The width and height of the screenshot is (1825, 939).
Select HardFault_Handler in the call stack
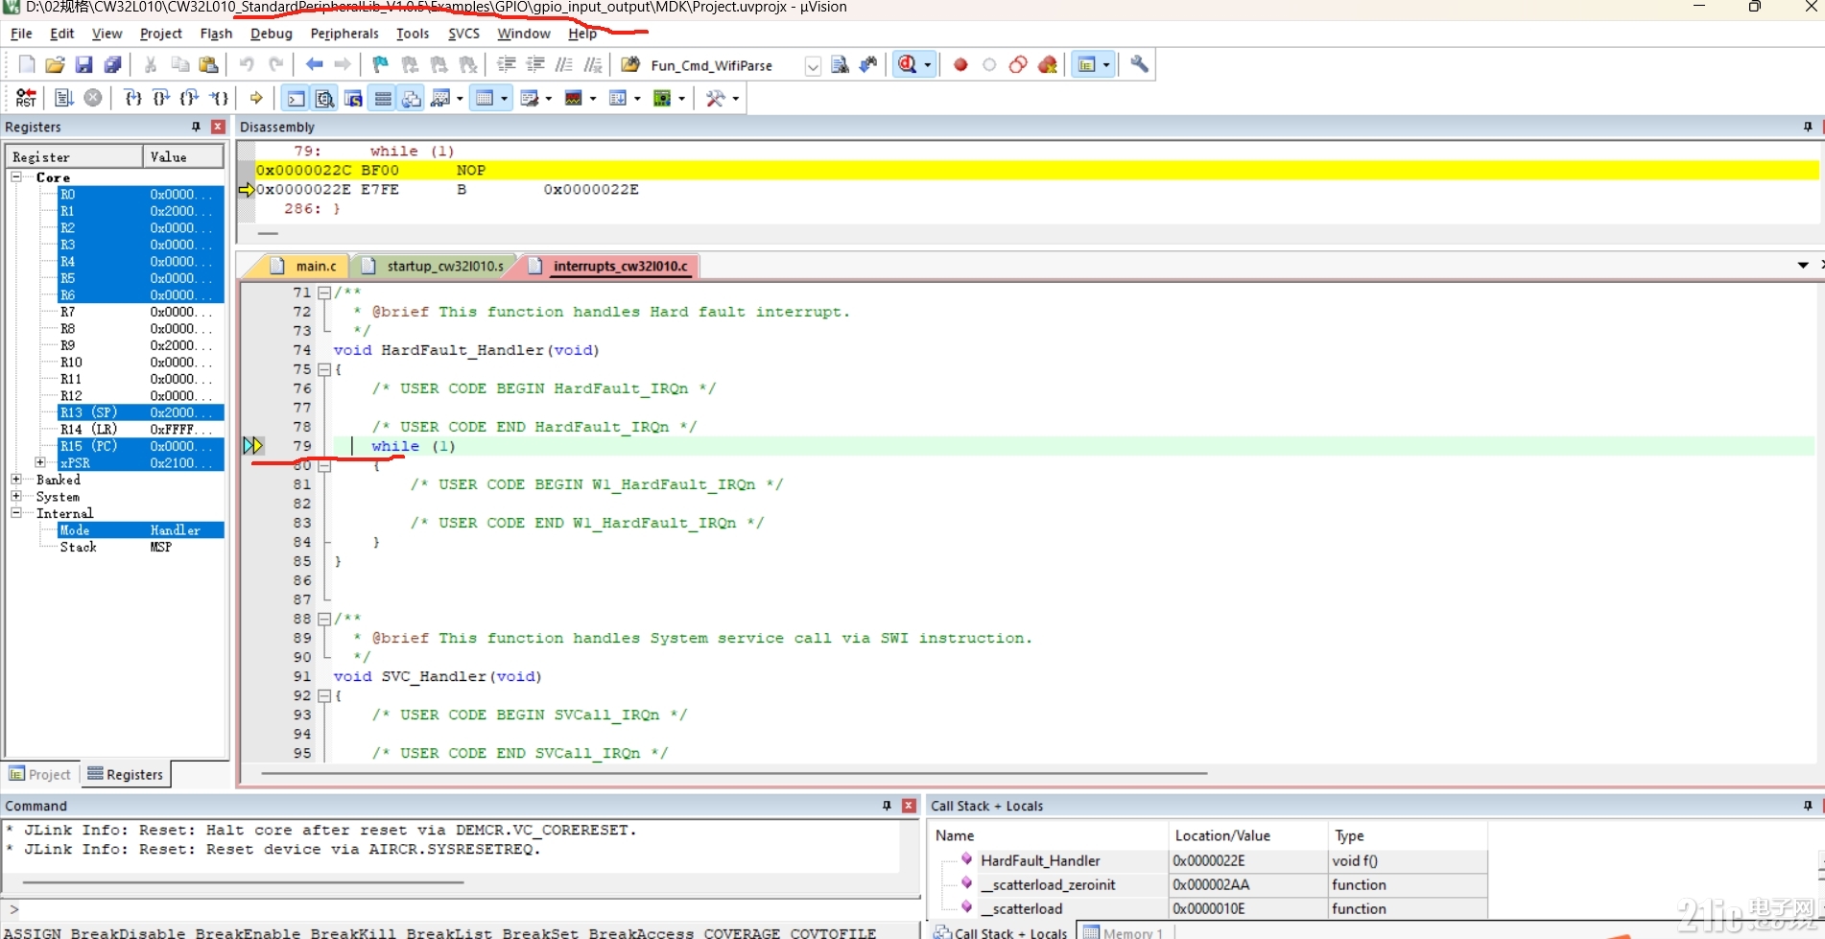1040,860
